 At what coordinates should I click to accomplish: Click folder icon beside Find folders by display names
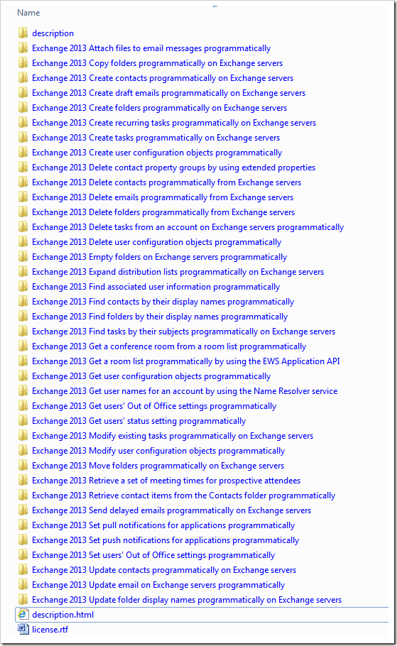[x=23, y=316]
